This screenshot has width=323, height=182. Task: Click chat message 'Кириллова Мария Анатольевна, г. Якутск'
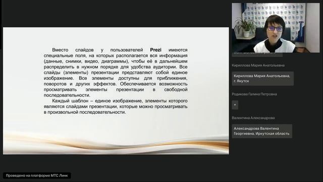pyautogui.click(x=262, y=78)
